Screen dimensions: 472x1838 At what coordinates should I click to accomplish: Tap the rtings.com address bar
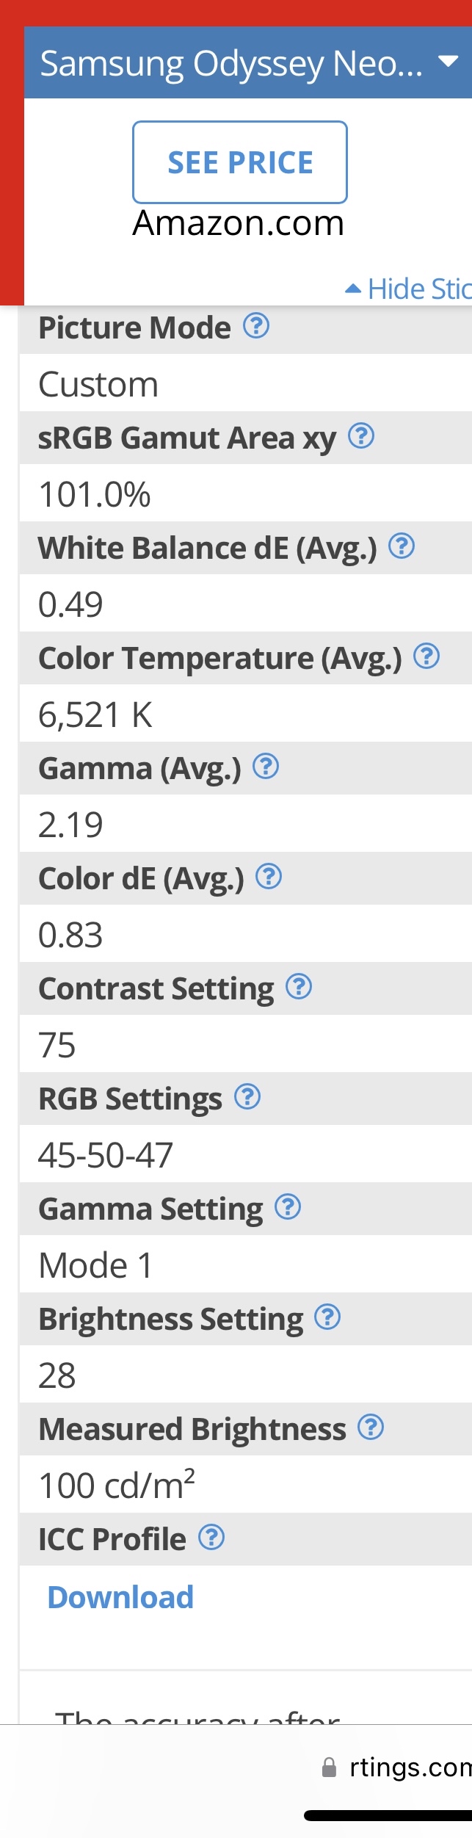pyautogui.click(x=409, y=1767)
